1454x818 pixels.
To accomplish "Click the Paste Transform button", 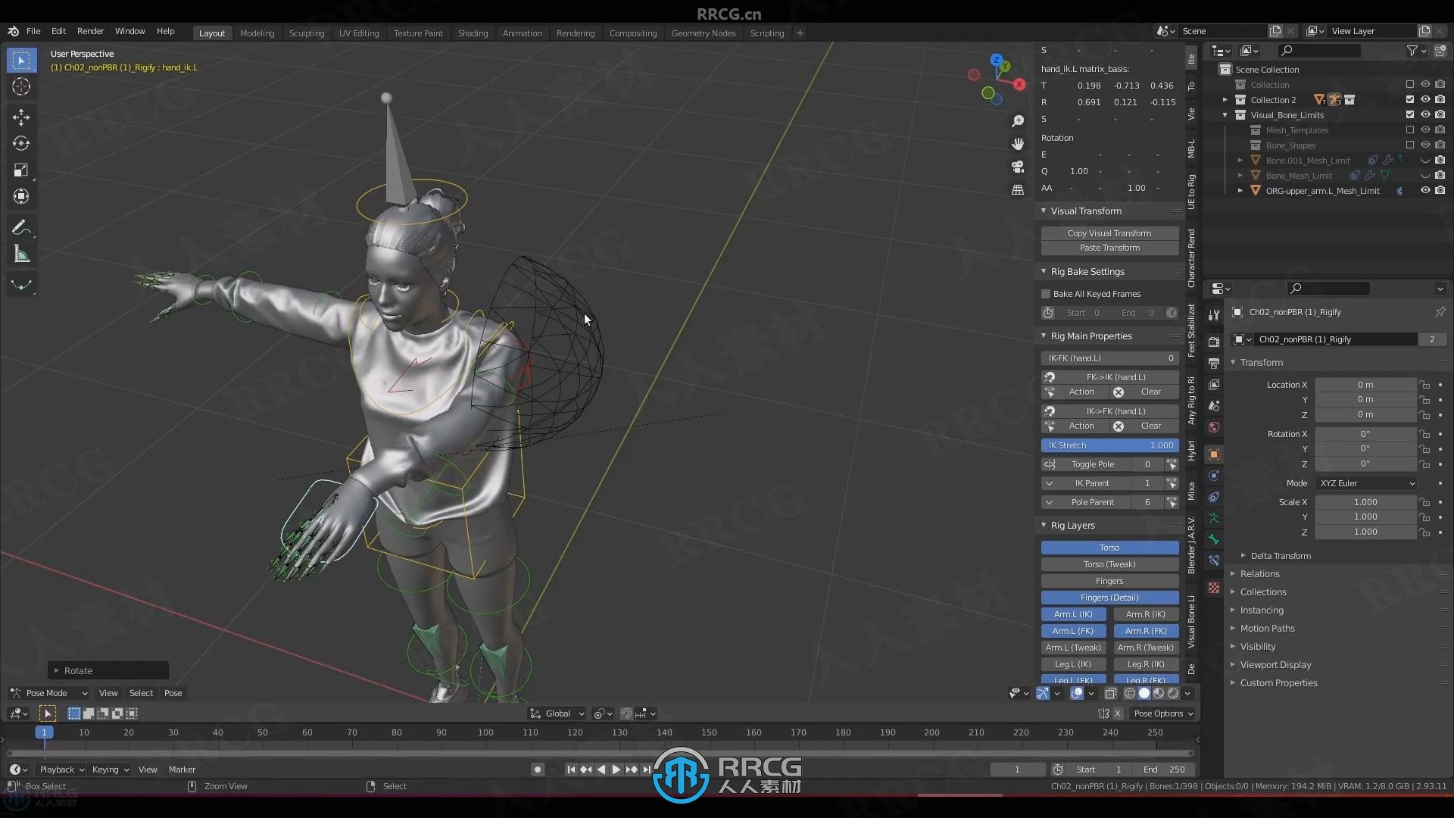I will coord(1109,248).
